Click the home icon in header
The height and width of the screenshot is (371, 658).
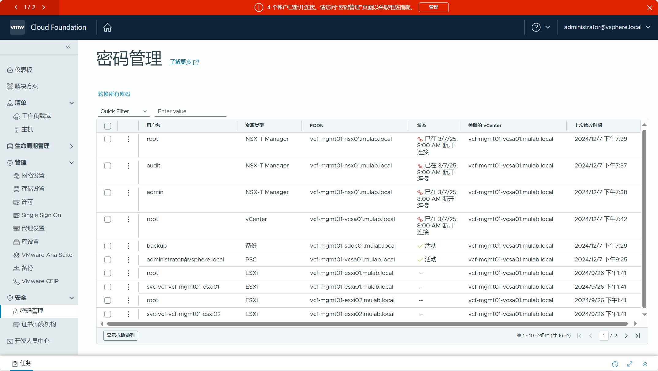(108, 27)
